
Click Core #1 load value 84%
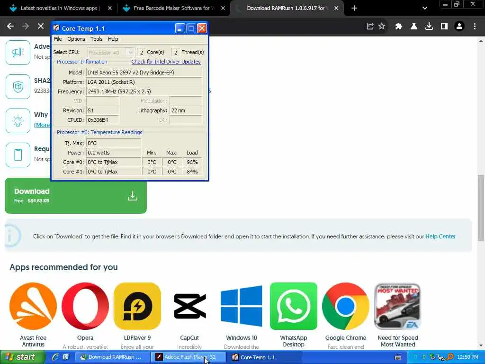(192, 172)
